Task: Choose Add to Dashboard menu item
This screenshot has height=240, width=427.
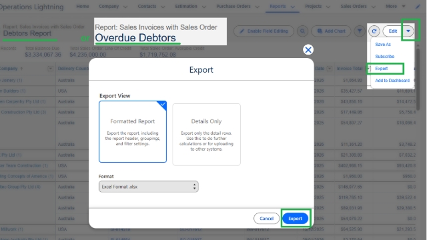Action: 392,80
